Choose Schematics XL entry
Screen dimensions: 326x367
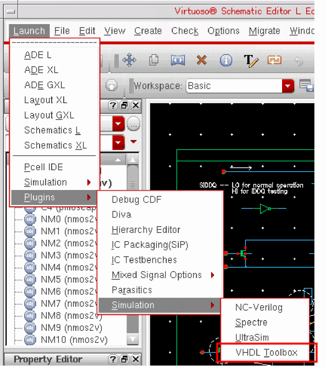(55, 145)
